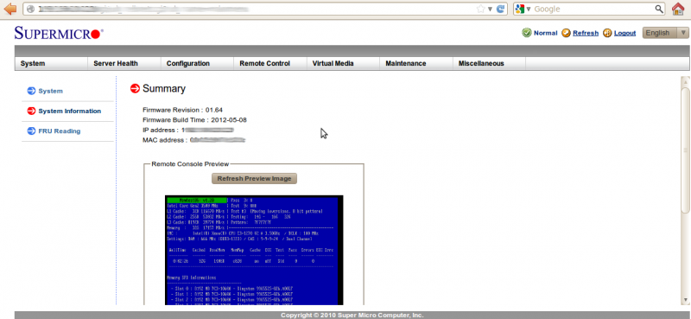Click the IP address label
Screen dimensions: 691x319
pos(161,131)
